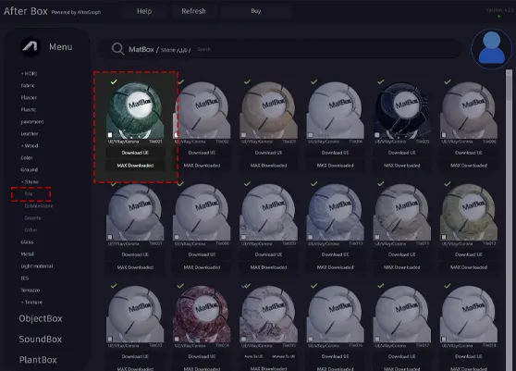Viewport: 516px width, 371px height.
Task: Click the vertical scrollbar on right
Action: (x=509, y=220)
